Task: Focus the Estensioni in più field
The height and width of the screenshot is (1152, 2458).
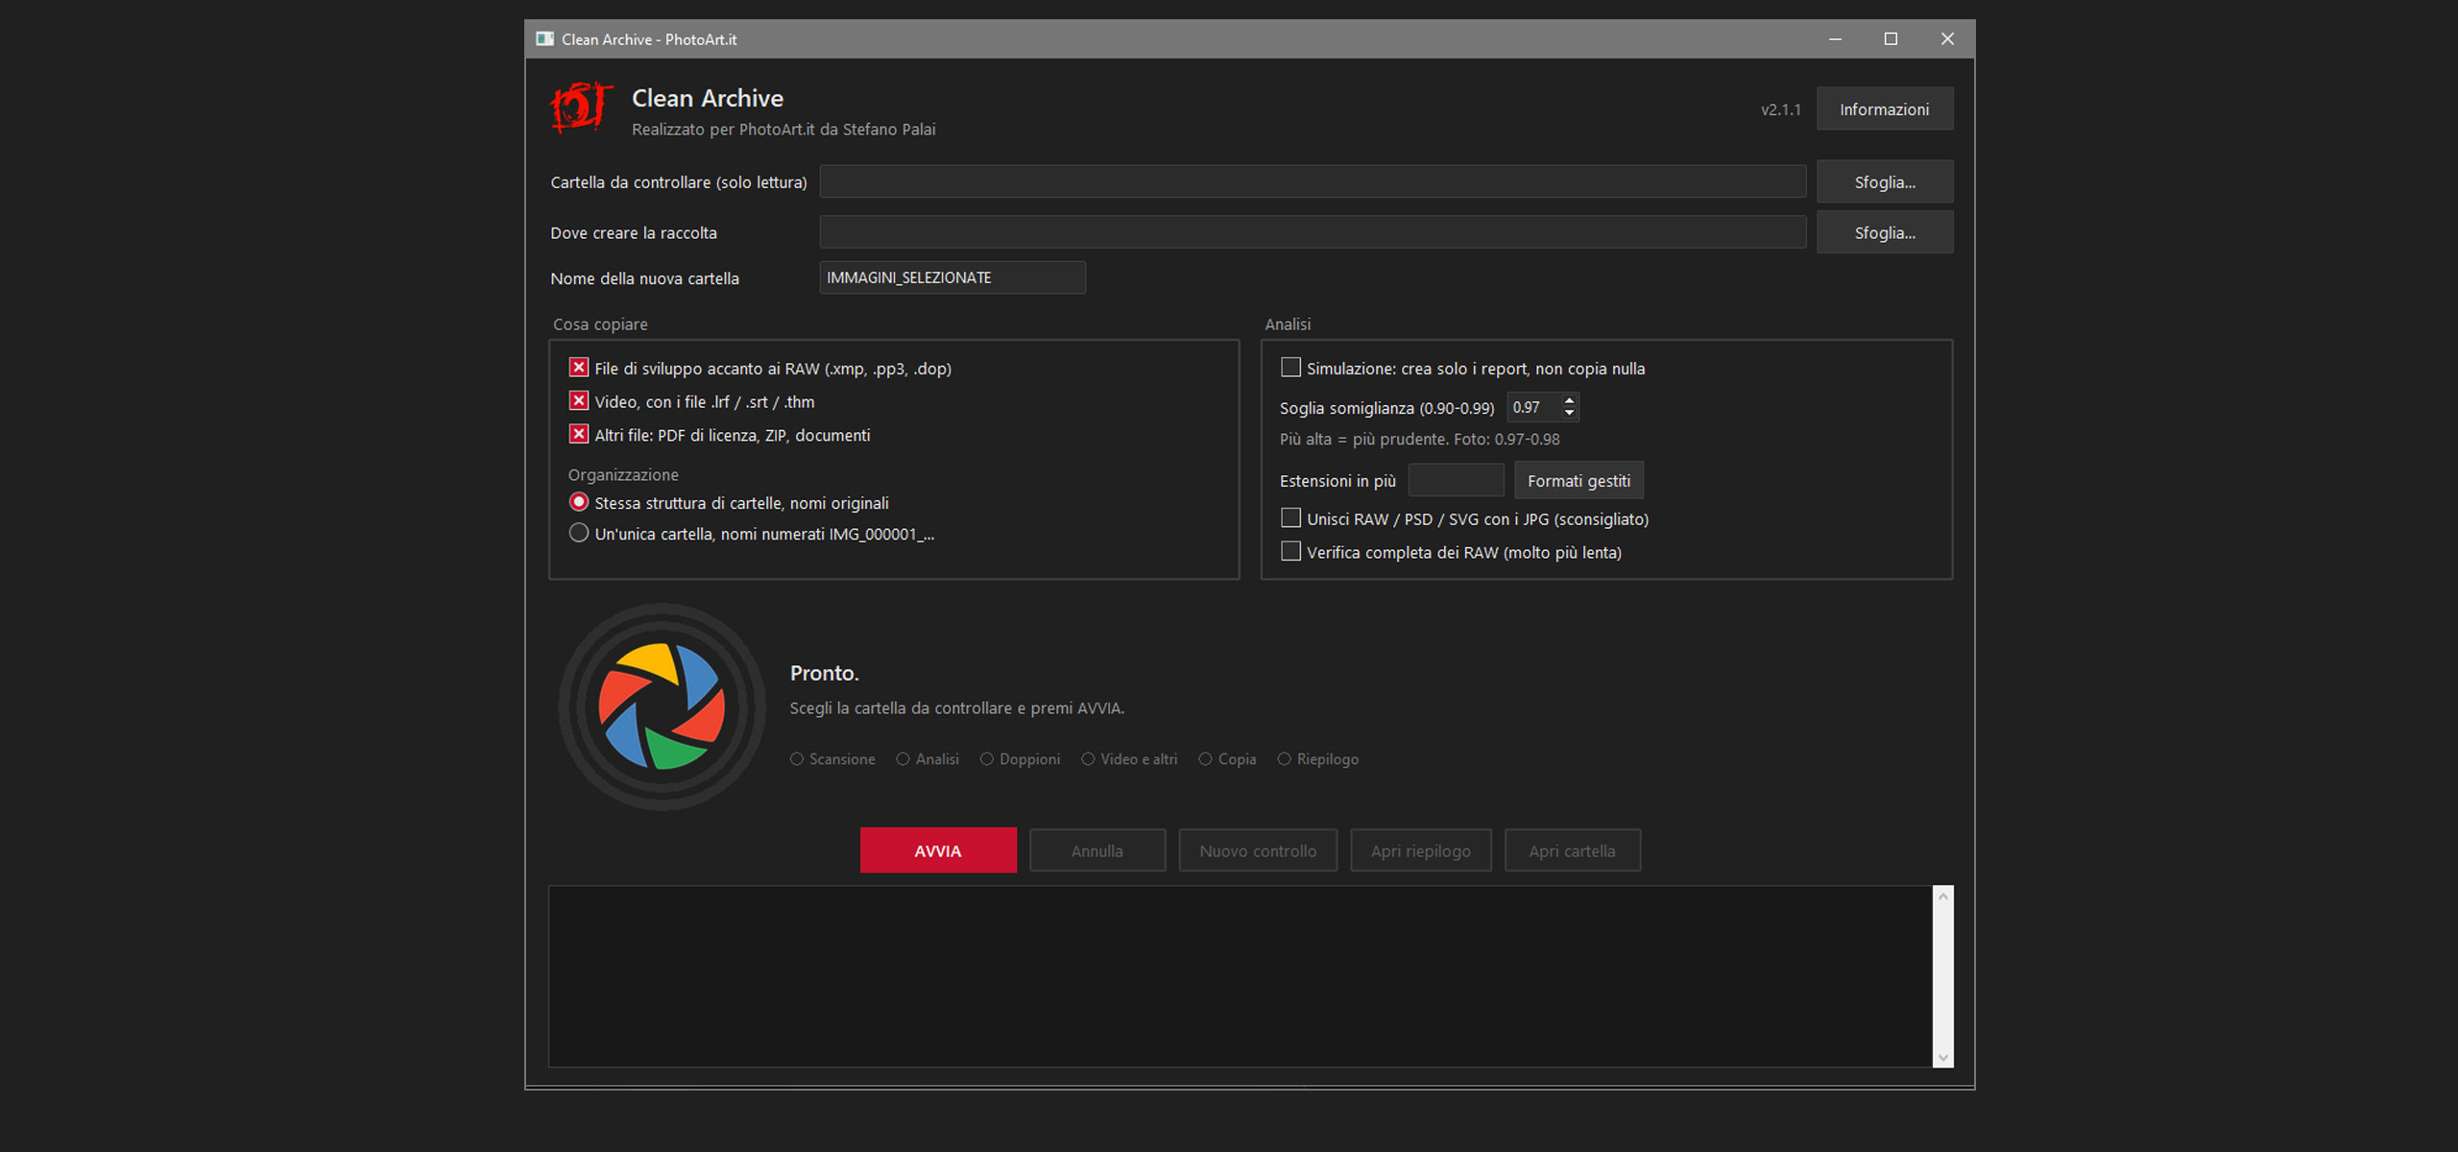Action: [1456, 480]
